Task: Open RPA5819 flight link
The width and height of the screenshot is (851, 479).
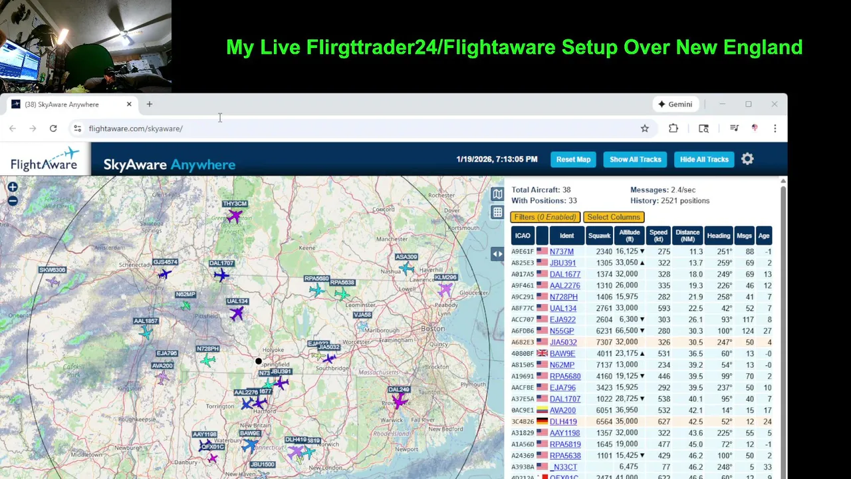Action: tap(564, 444)
